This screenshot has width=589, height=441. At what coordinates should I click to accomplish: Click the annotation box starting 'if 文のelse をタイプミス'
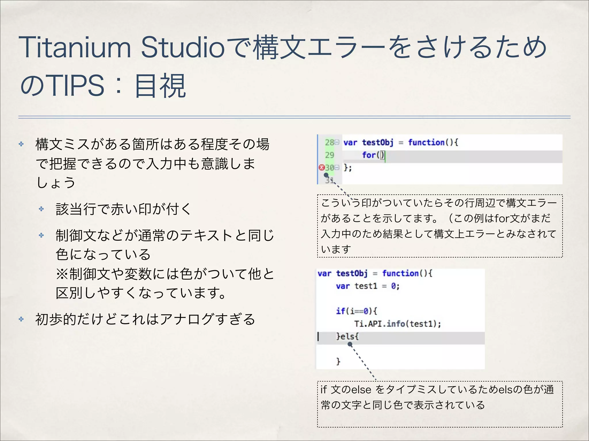(440, 404)
